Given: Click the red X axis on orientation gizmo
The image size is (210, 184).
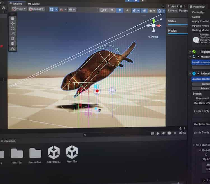Looking at the screenshot, I should coord(158,26).
